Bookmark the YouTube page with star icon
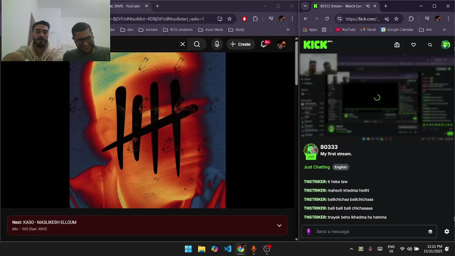455x256 pixels. click(230, 19)
